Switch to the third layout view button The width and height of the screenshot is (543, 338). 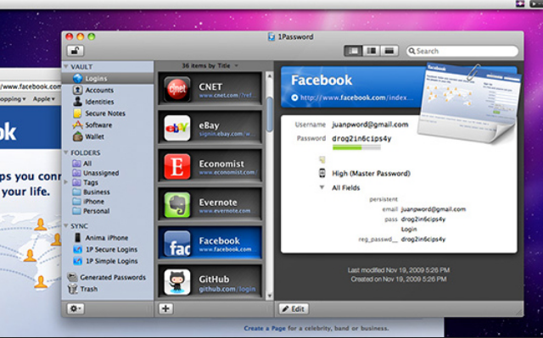point(389,51)
